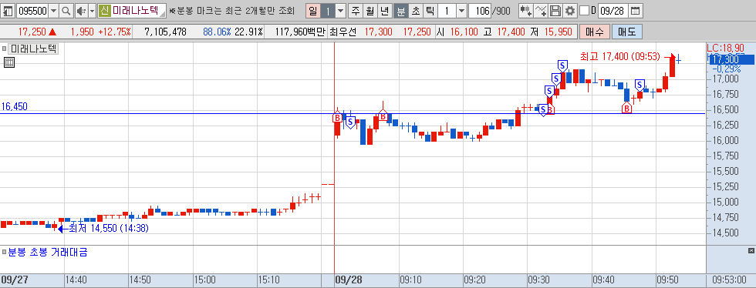Open the candlestick chart add icon

[525, 11]
